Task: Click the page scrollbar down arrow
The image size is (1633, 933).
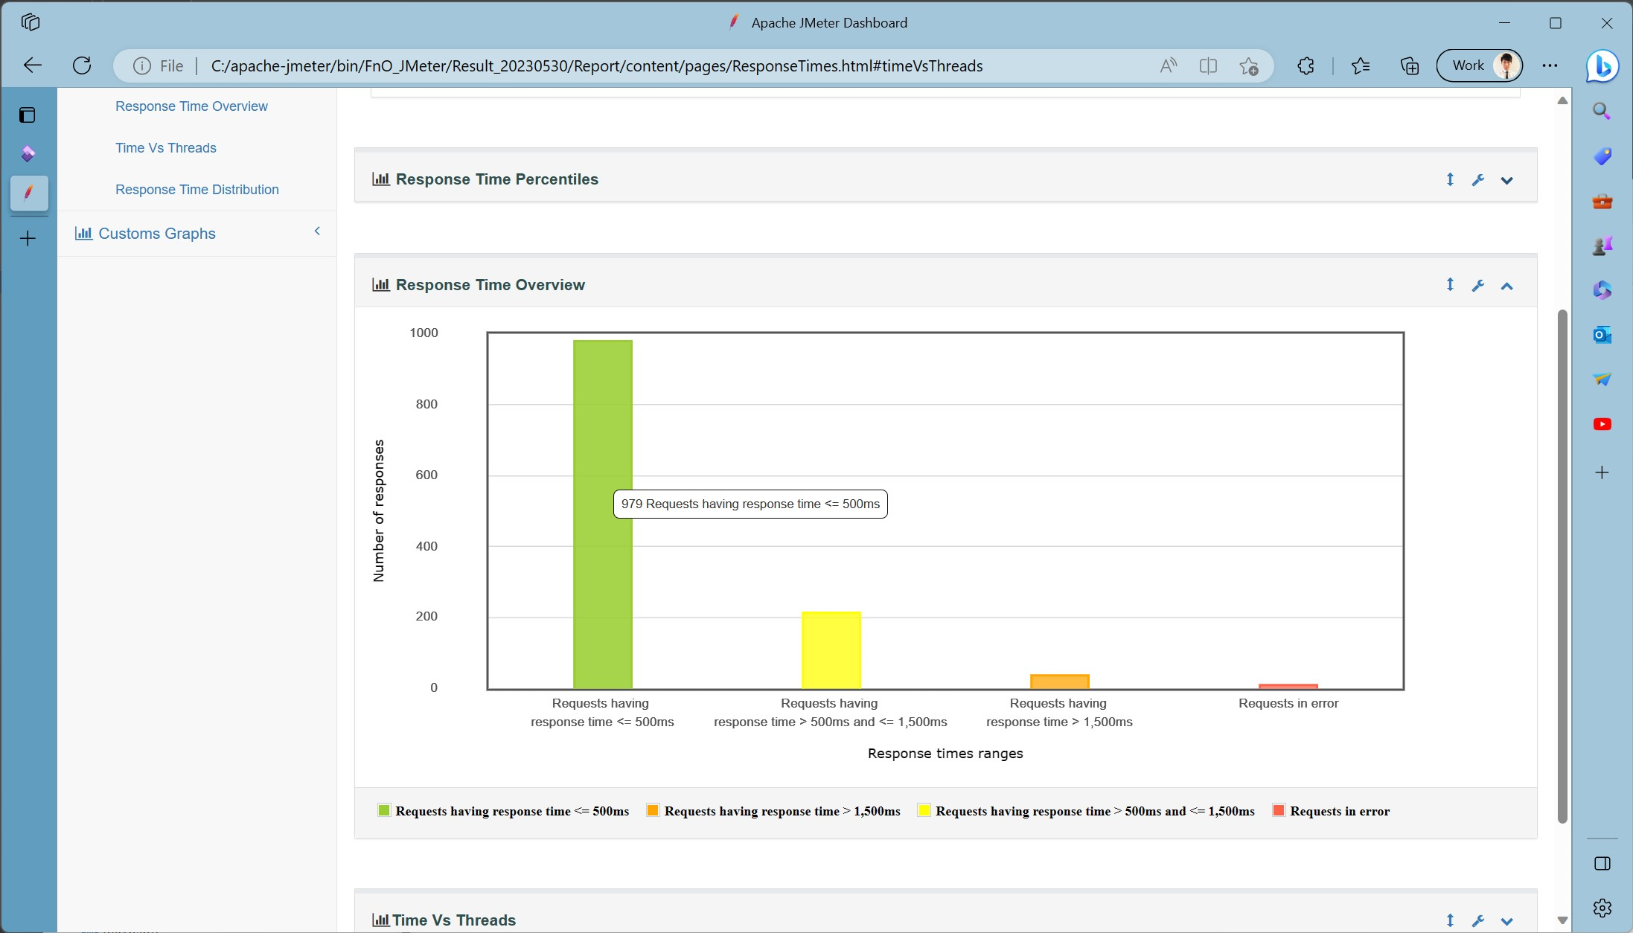Action: click(1562, 920)
